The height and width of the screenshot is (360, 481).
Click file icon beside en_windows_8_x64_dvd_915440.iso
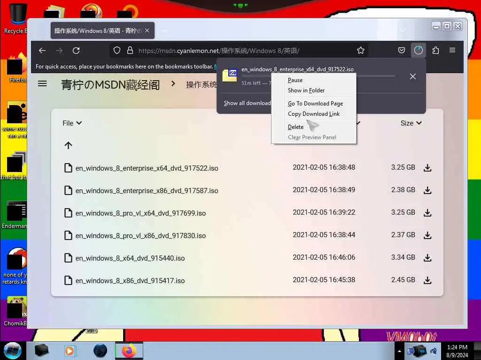click(x=68, y=258)
